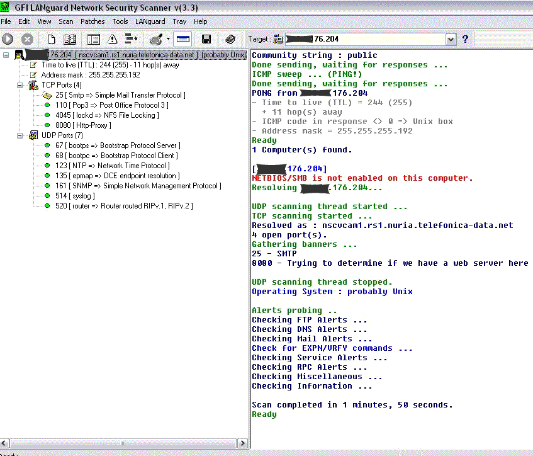Image resolution: width=533 pixels, height=456 pixels.
Task: Start the scan with the play button
Action: pyautogui.click(x=8, y=39)
